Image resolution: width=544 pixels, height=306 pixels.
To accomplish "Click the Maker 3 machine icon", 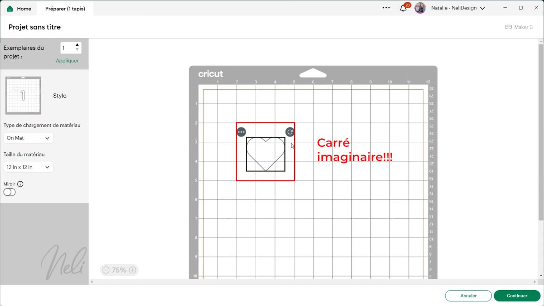I will point(509,27).
